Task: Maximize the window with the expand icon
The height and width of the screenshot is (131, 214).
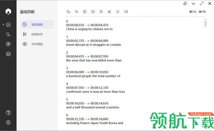Action: pyautogui.click(x=202, y=4)
